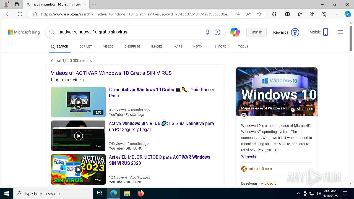Click the All images button
The image size is (354, 199).
[x=302, y=109]
